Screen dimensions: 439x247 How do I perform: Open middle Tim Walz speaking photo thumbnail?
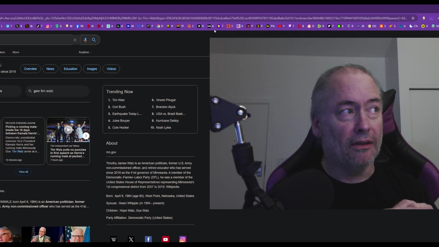(x=43, y=234)
